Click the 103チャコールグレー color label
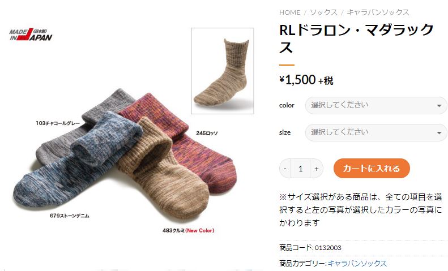Viewport: 448px width, 271px height. click(58, 123)
